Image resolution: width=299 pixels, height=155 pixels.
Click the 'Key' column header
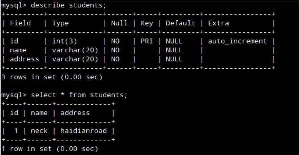(146, 23)
